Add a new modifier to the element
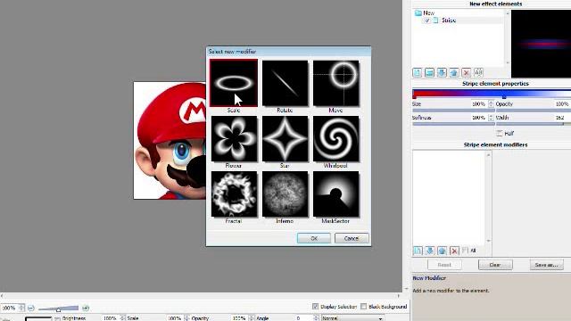 coord(418,251)
